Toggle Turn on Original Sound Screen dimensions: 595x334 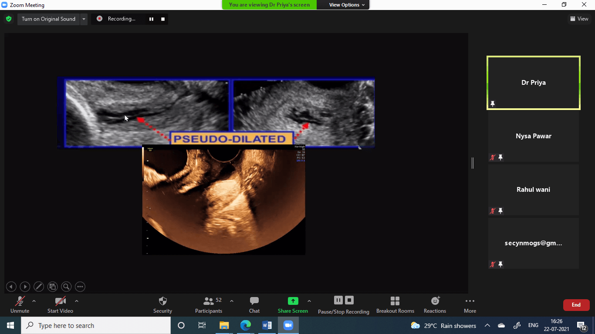click(48, 19)
